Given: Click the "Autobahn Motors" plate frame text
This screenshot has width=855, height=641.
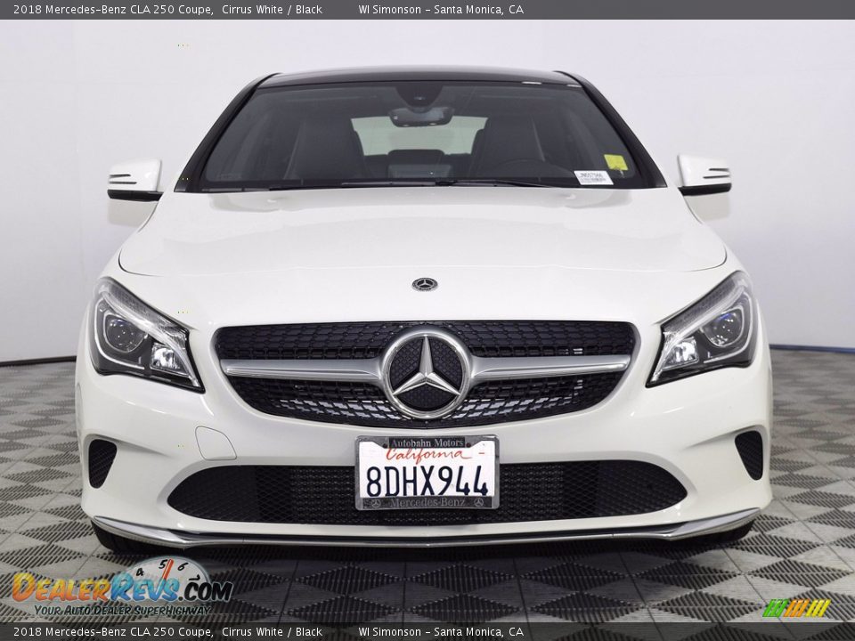Looking at the screenshot, I should [x=427, y=442].
